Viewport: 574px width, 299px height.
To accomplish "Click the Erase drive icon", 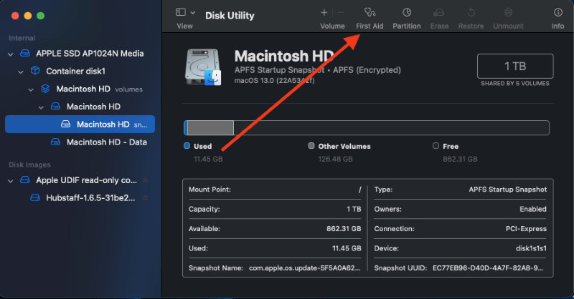I will [x=439, y=12].
